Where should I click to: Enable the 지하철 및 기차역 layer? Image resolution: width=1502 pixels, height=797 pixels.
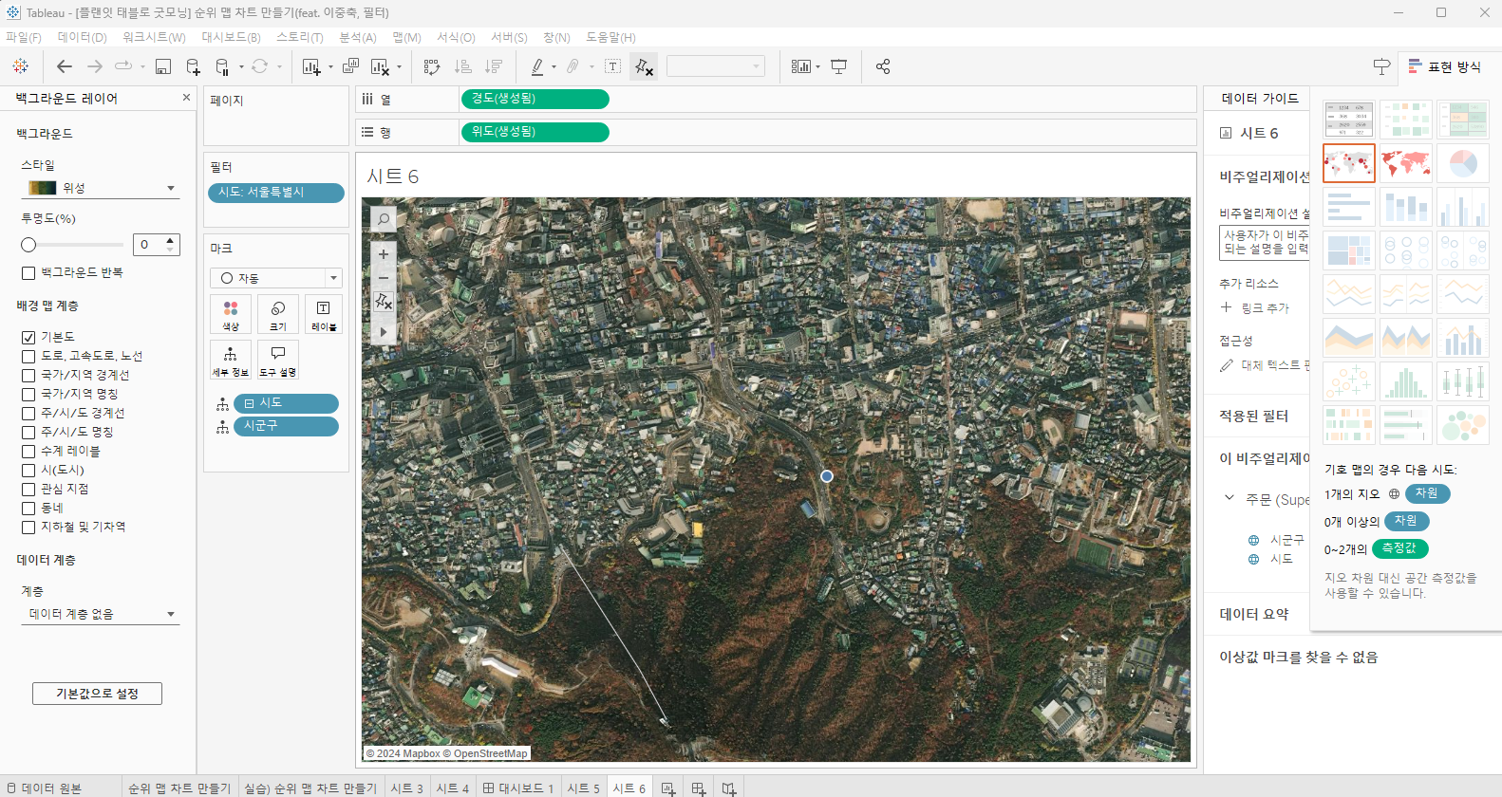[28, 527]
